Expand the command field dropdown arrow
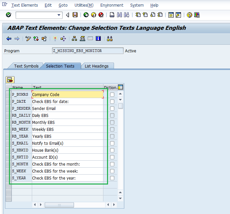This screenshot has width=230, height=214. (x=59, y=15)
